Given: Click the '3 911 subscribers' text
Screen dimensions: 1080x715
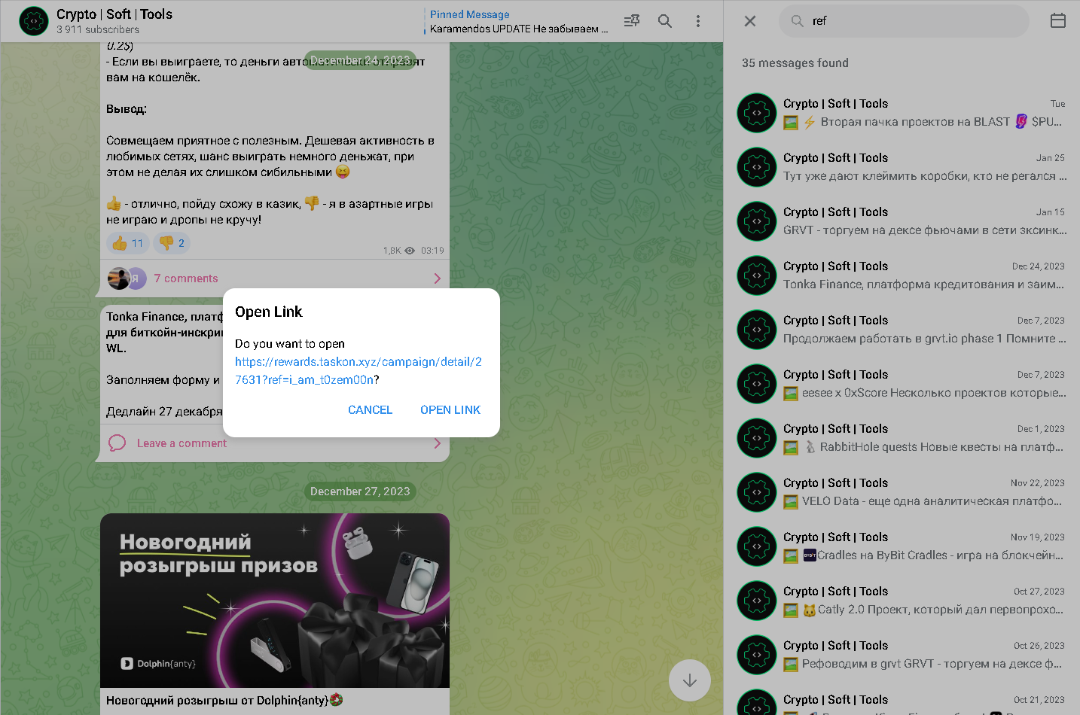Looking at the screenshot, I should coord(98,29).
